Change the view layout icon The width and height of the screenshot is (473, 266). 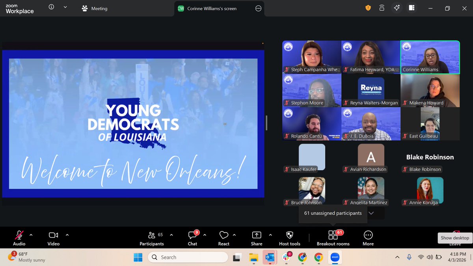[x=412, y=8]
